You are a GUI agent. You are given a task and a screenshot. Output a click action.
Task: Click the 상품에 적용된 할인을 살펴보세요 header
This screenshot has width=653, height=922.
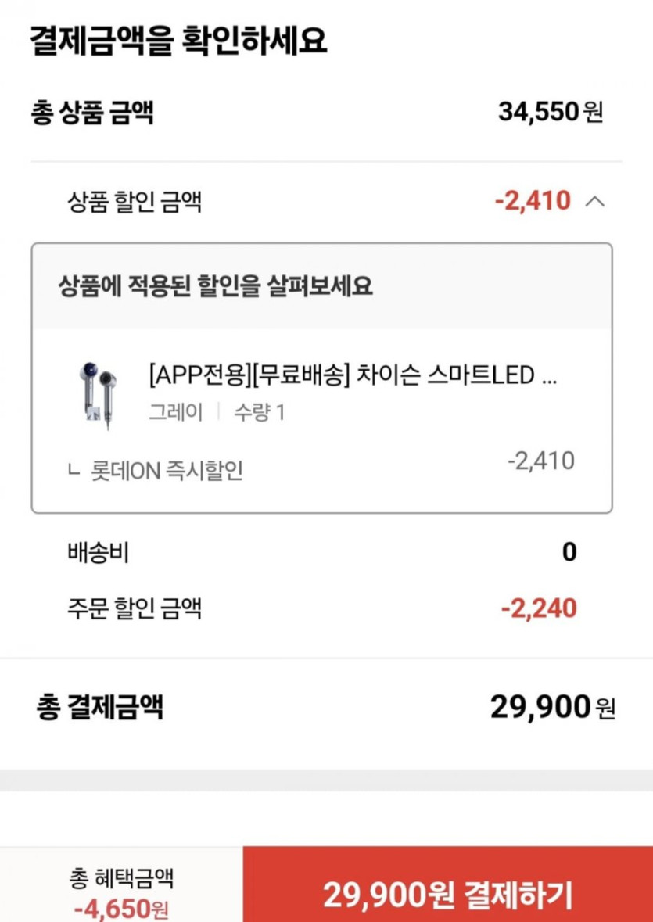(x=215, y=286)
